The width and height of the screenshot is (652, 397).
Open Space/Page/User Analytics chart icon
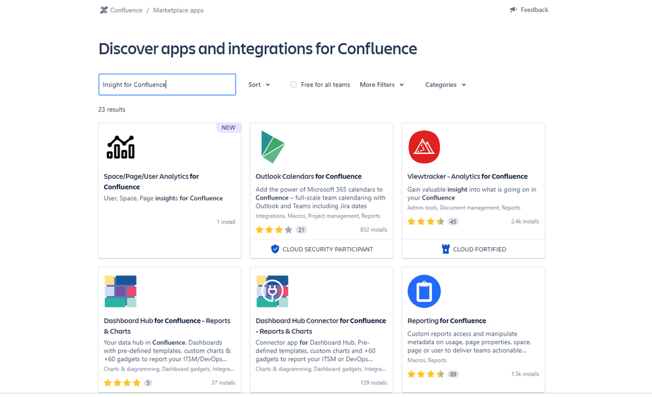tap(121, 147)
